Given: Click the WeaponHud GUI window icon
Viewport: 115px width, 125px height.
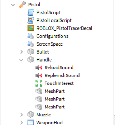Looking at the screenshot, I should [x=31, y=123].
